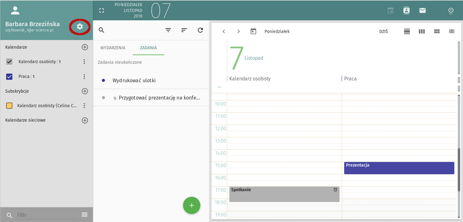
Task: Switch to the WYDARZENIA tab
Action: pos(113,48)
